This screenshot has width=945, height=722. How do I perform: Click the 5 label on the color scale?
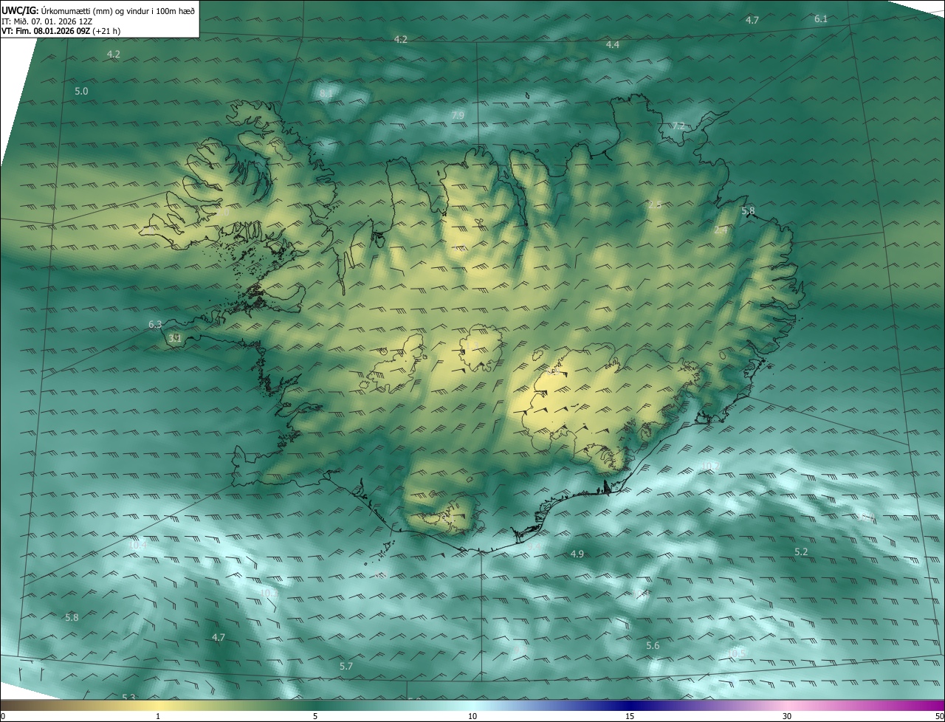point(315,716)
